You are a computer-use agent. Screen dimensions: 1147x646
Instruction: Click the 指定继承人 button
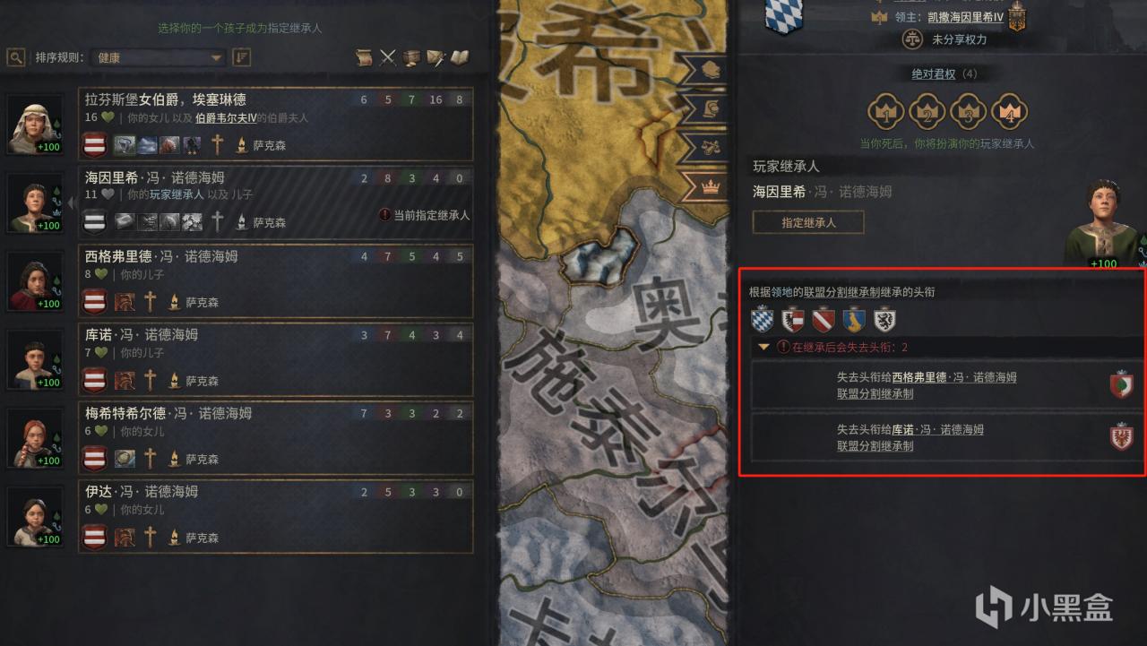point(808,222)
